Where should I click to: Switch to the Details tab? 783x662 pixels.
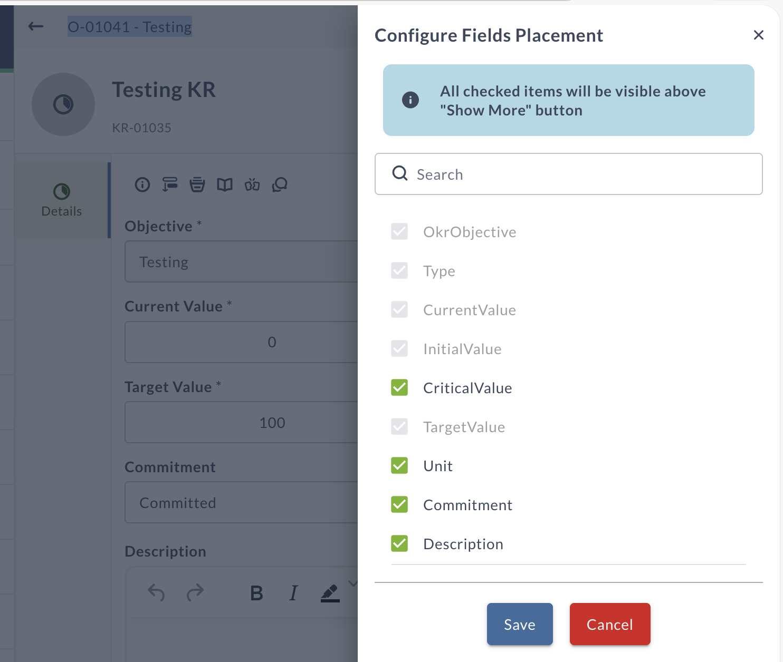[61, 200]
